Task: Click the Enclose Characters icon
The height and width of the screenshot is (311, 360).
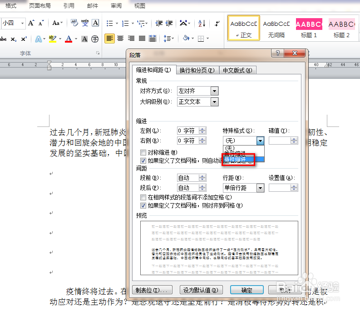Action: pos(95,39)
